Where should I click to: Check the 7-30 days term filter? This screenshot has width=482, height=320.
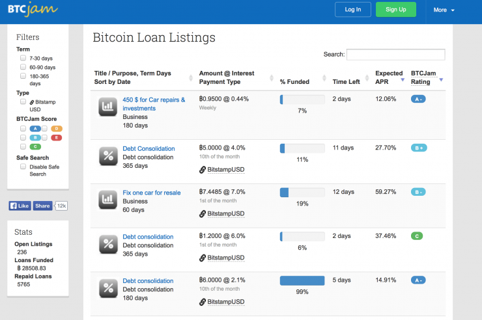(23, 58)
